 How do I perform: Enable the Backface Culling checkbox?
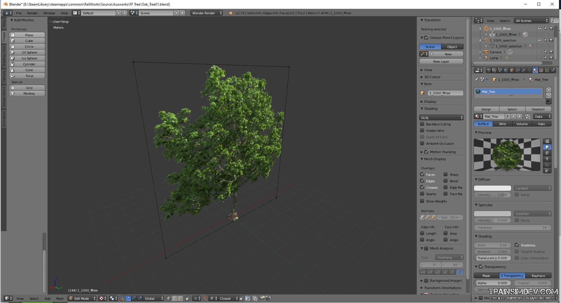tap(422, 124)
